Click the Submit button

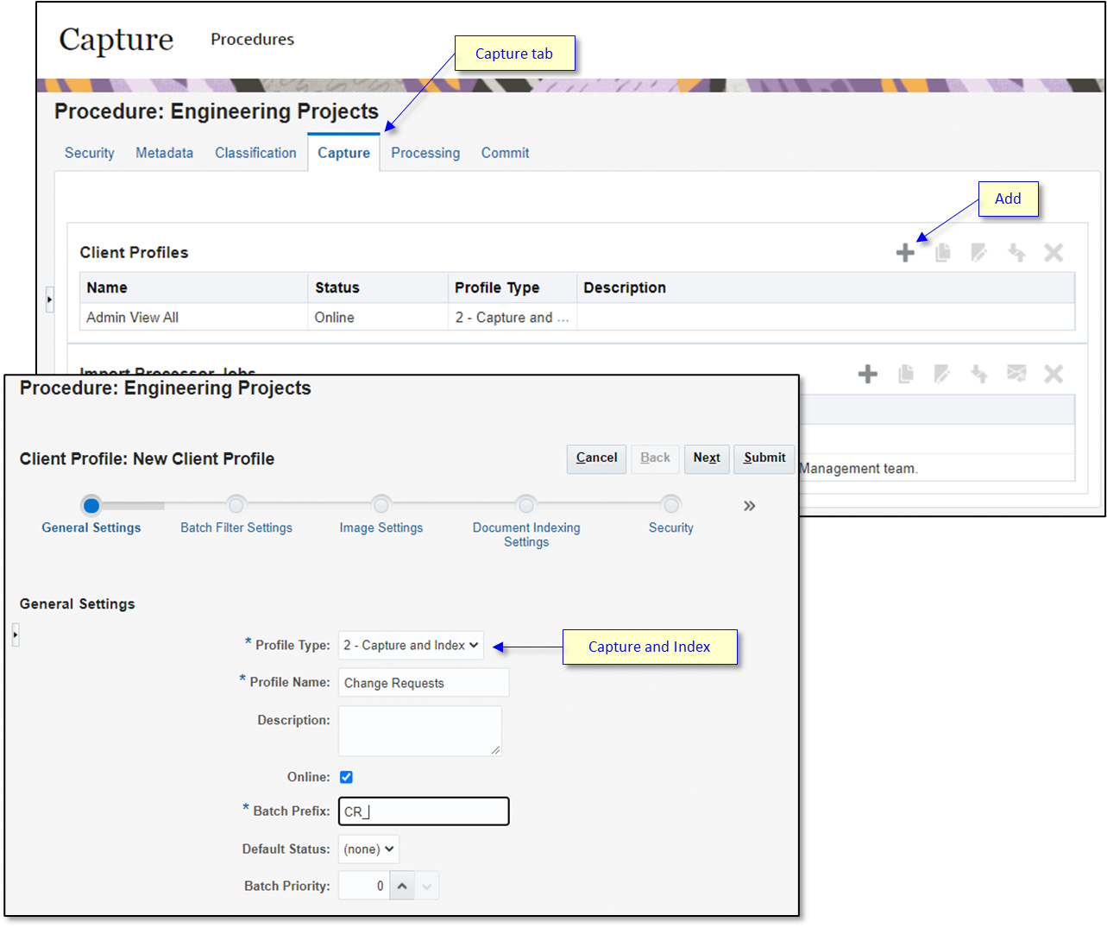764,458
